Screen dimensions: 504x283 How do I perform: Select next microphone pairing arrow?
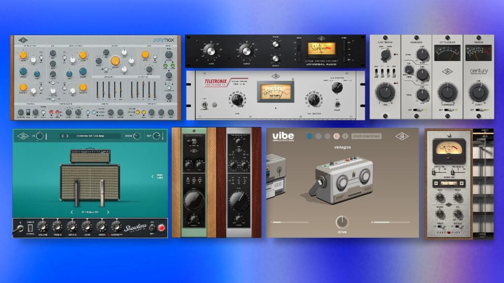point(108,212)
